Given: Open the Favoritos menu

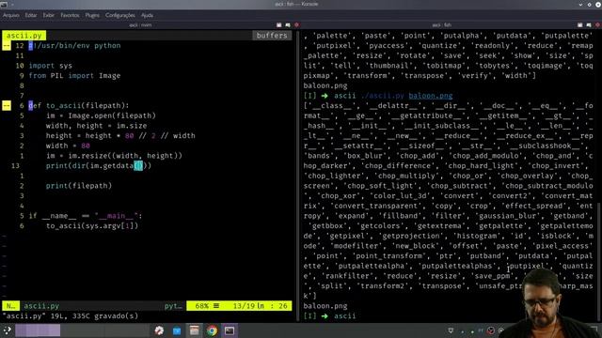Looking at the screenshot, I should coord(70,15).
